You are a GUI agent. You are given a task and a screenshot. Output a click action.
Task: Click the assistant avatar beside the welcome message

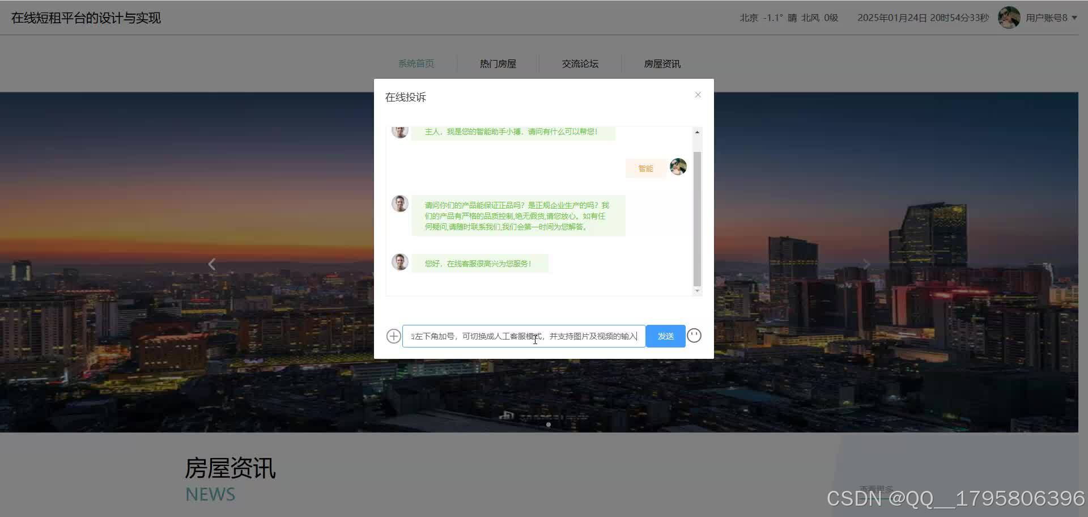(x=400, y=131)
